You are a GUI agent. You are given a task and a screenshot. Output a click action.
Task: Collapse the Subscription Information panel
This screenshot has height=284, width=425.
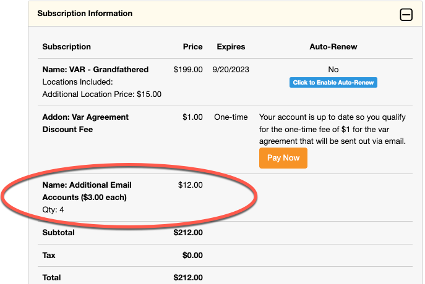[406, 15]
